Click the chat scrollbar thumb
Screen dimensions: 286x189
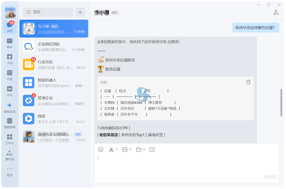point(281,103)
